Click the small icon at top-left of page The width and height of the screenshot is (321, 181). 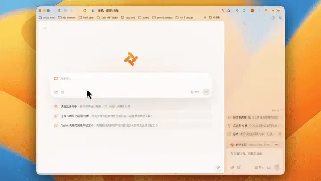click(x=45, y=28)
